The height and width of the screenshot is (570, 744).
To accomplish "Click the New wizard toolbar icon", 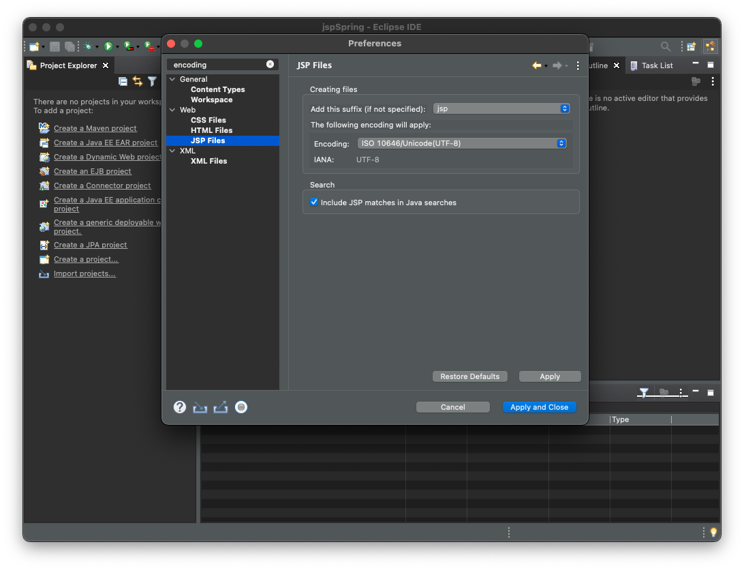I will click(33, 46).
